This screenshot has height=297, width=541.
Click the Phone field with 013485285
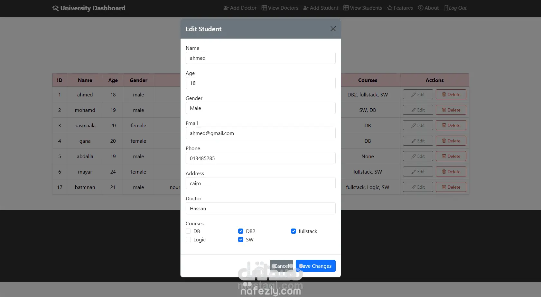tap(261, 158)
